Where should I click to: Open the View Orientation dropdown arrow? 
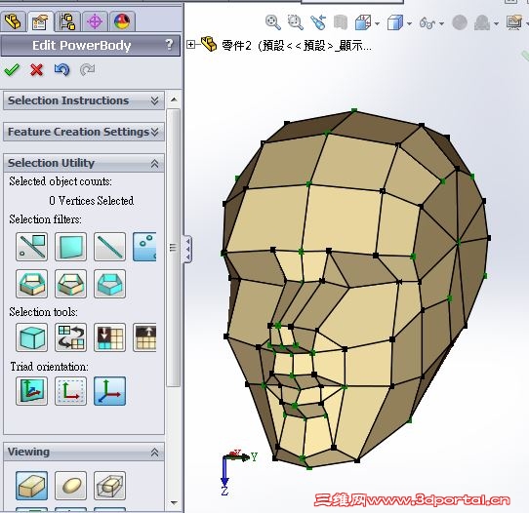pyautogui.click(x=377, y=23)
